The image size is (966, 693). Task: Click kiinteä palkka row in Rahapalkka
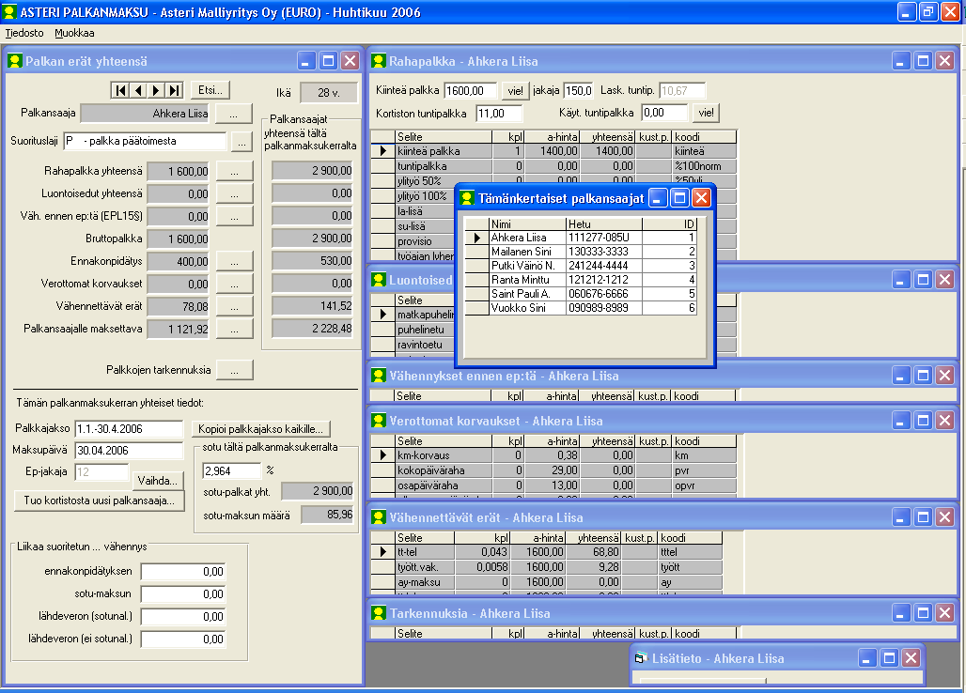553,151
